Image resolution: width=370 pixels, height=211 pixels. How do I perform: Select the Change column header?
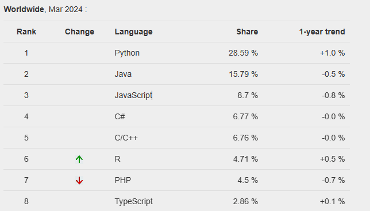pos(79,32)
